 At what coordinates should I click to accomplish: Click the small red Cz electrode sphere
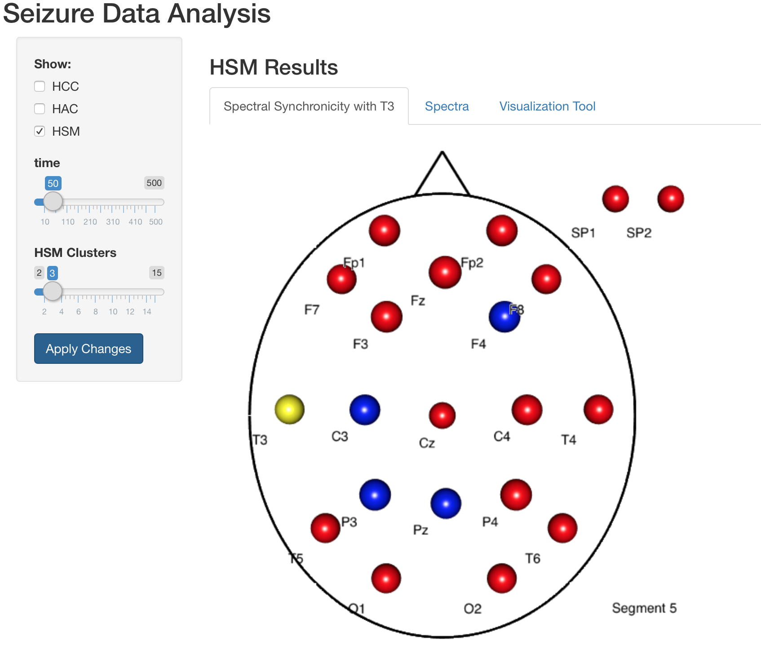tap(442, 415)
